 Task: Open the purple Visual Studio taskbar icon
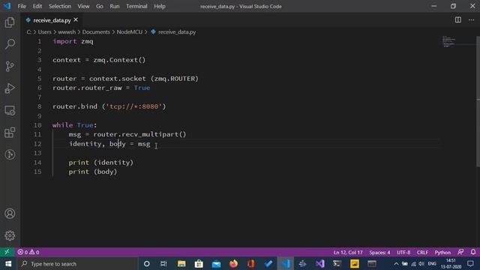320,263
